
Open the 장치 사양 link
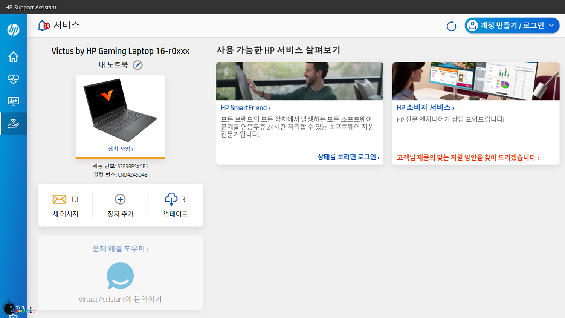pos(120,149)
